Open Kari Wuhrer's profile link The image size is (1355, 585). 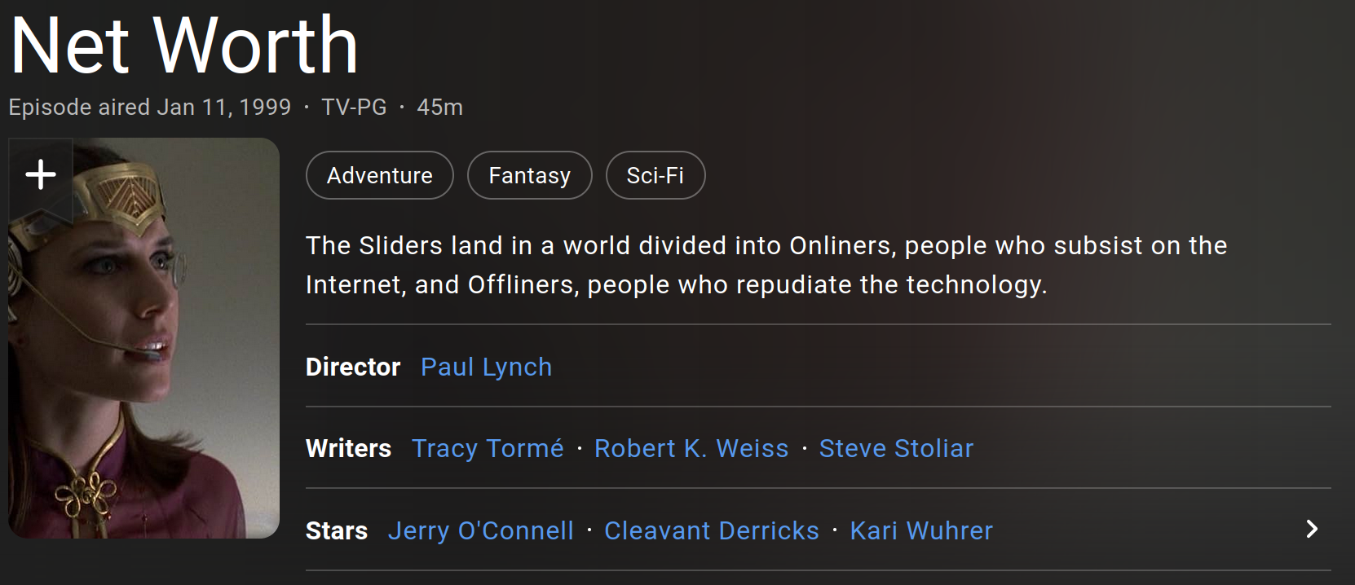pos(921,530)
